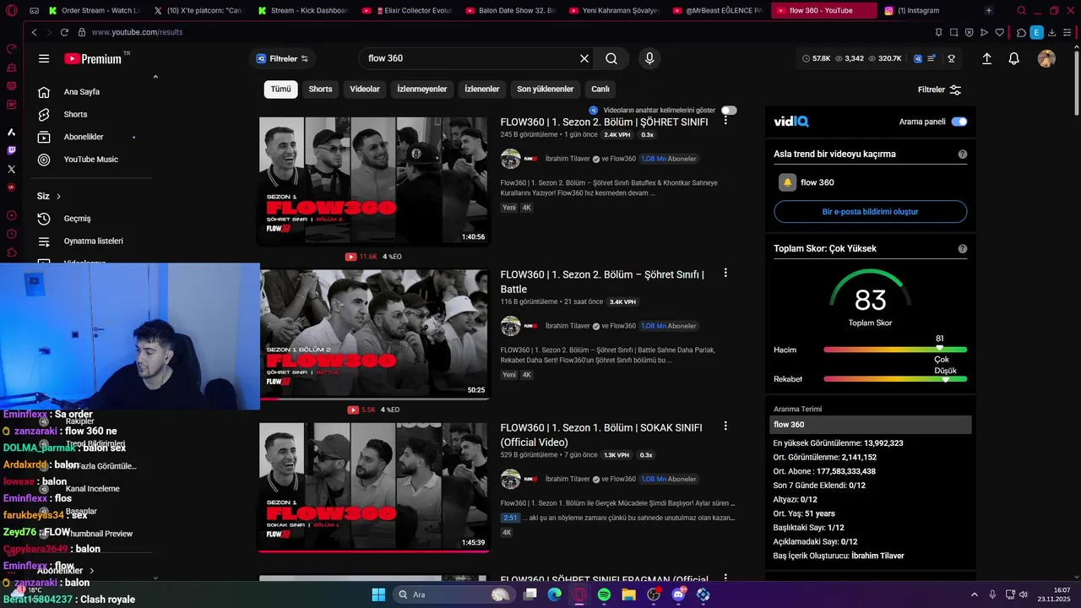Open YouTube notifications bell
Viewport: 1081px width, 608px height.
(x=1014, y=58)
